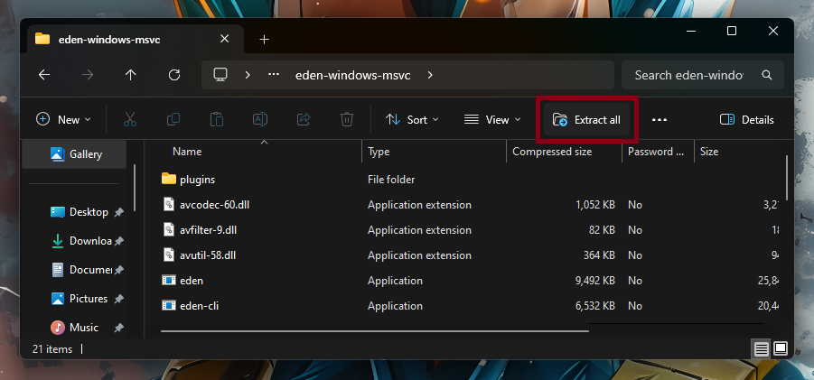Image resolution: width=814 pixels, height=380 pixels.
Task: Click the vertical scrollbar of file list
Action: [x=788, y=178]
